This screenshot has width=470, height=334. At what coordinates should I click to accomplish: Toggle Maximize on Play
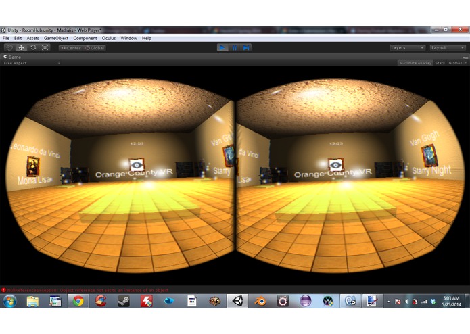pos(415,63)
